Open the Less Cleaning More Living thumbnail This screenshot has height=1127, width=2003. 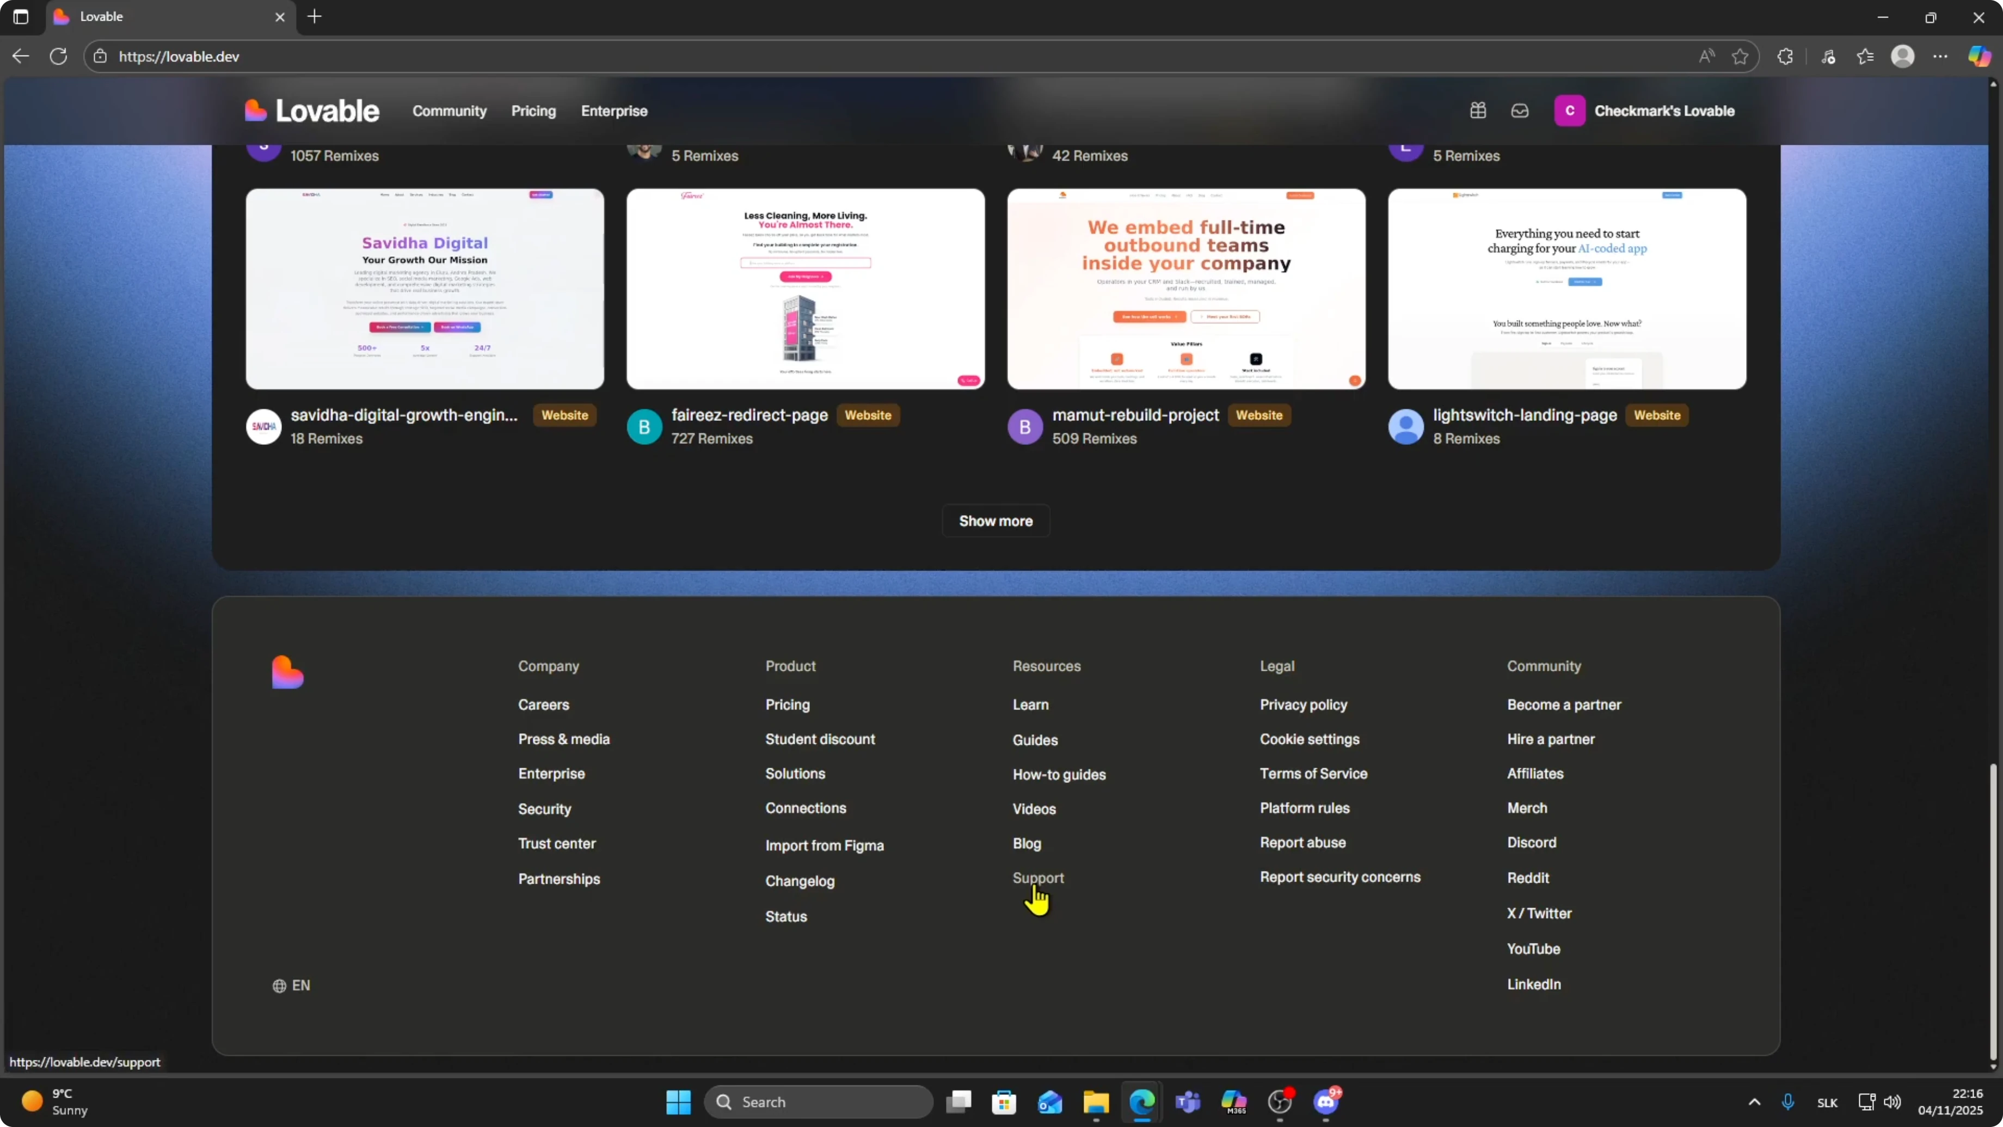click(805, 289)
